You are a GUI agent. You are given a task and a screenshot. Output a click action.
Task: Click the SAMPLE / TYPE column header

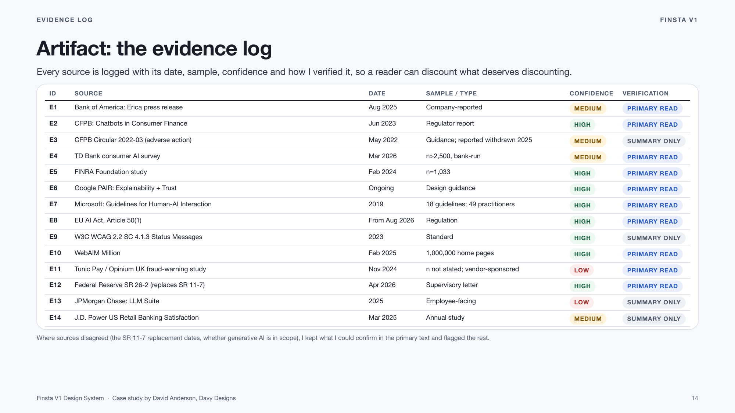click(451, 93)
